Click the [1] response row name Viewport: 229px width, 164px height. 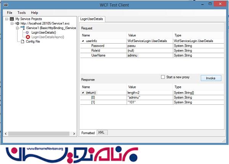tap(93, 102)
